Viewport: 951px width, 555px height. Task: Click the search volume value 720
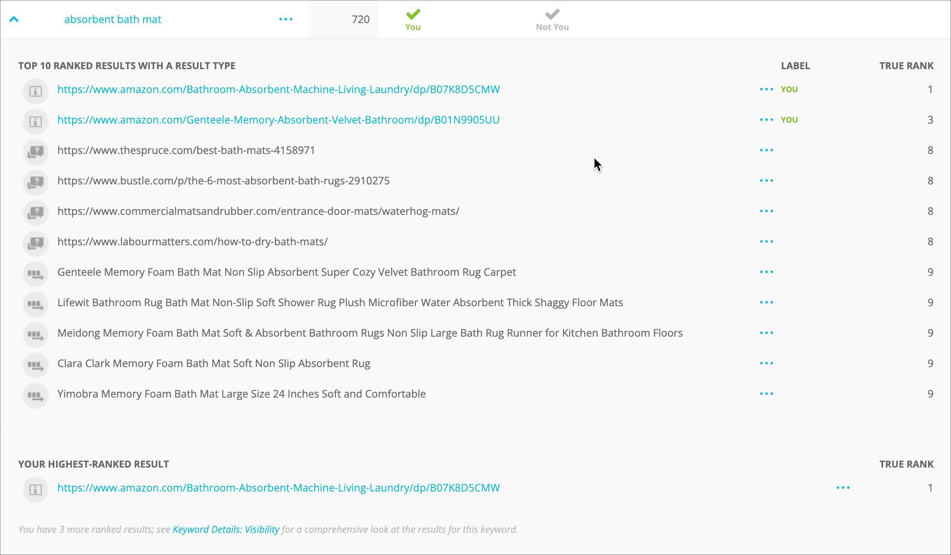pos(361,19)
